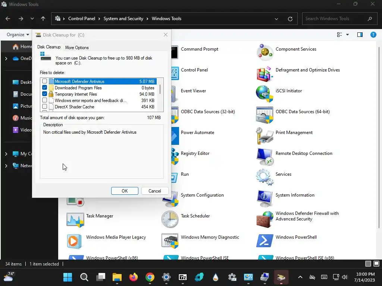This screenshot has height=286, width=382.
Task: Check Microsoft Defender Antivirus checkbox
Action: click(x=45, y=81)
